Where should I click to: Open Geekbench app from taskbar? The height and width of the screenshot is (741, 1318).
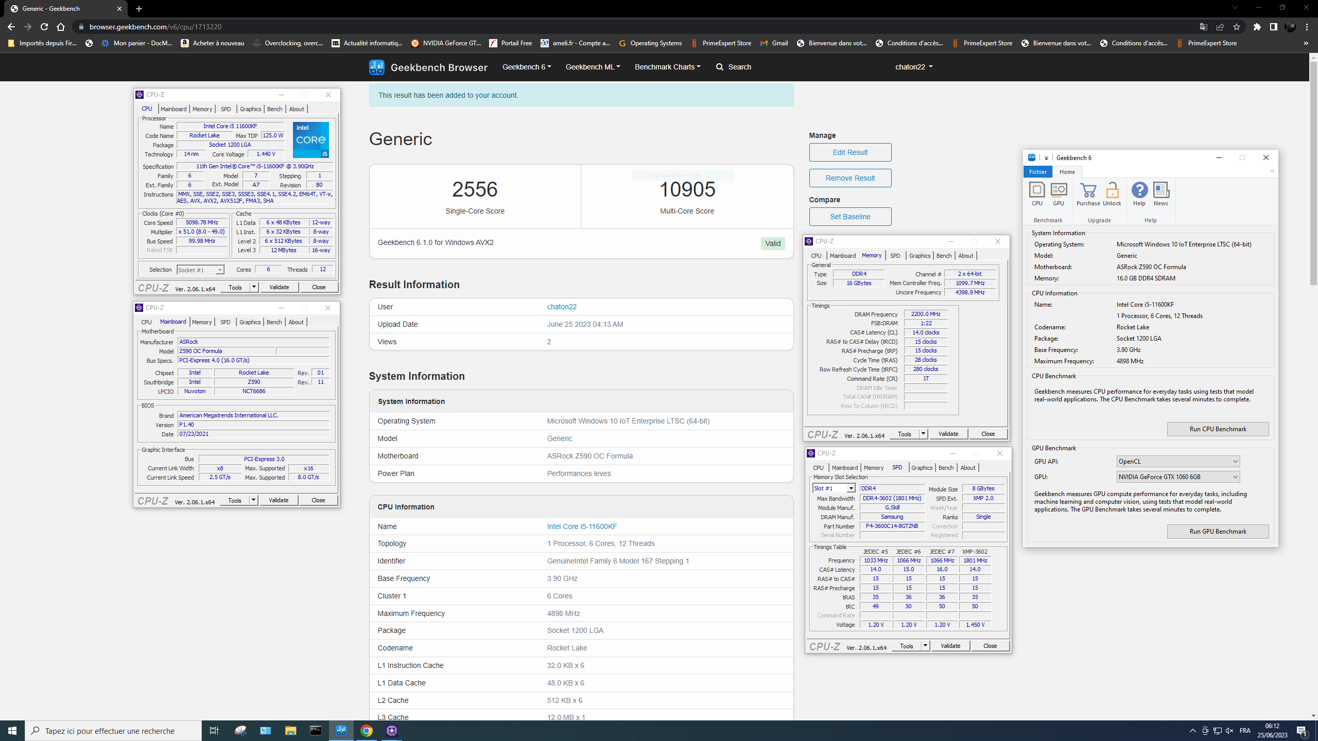coord(341,731)
